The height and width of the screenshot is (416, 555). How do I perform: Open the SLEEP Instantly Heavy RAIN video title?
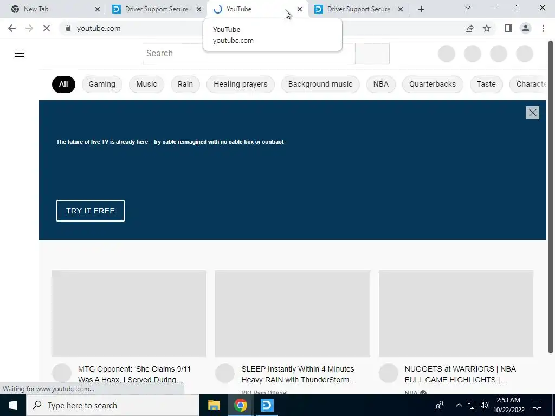(x=299, y=374)
